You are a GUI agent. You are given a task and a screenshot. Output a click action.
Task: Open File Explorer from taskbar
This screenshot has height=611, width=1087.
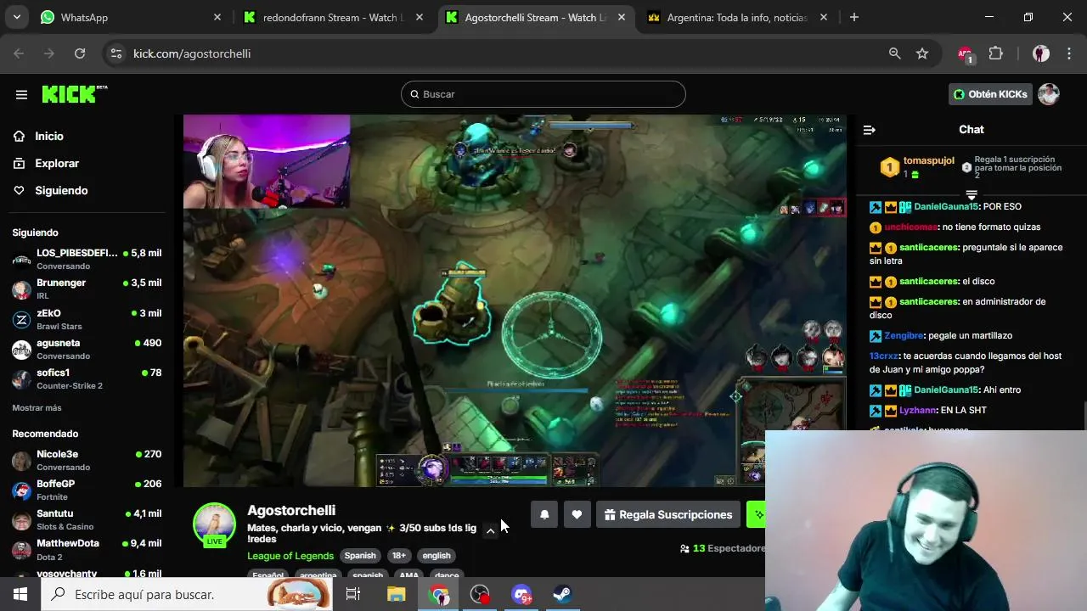coord(397,594)
